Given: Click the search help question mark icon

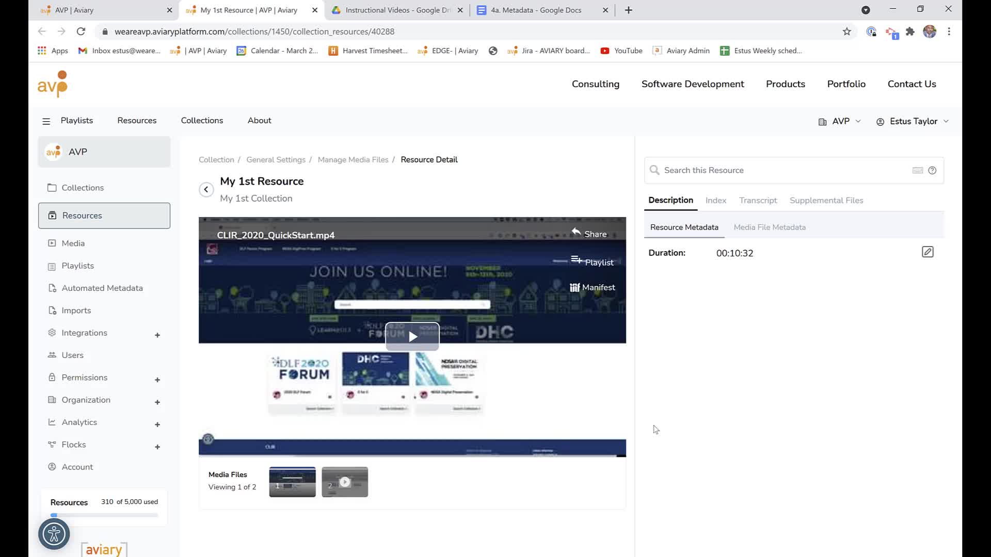Looking at the screenshot, I should coord(932,170).
